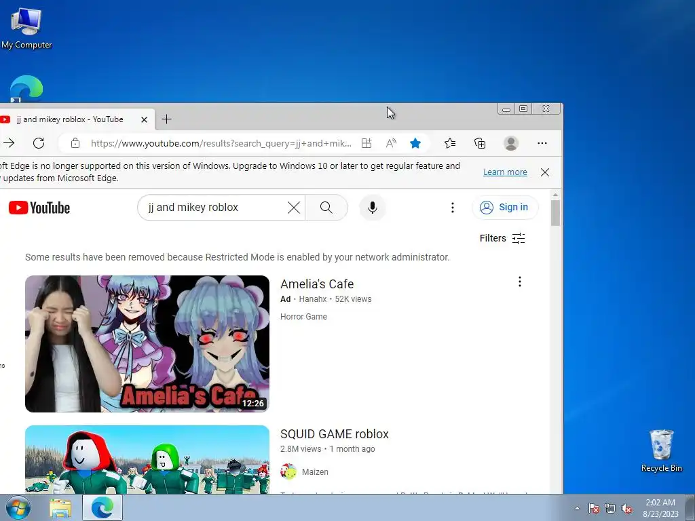This screenshot has height=521, width=695.
Task: Open search Filters
Action: (502, 238)
